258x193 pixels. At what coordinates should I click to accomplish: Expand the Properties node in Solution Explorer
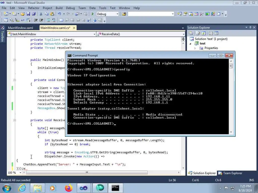click(x=195, y=48)
